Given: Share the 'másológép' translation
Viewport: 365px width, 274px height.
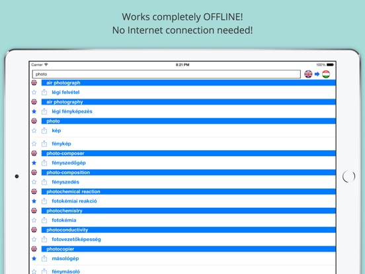Looking at the screenshot, I should 44,258.
